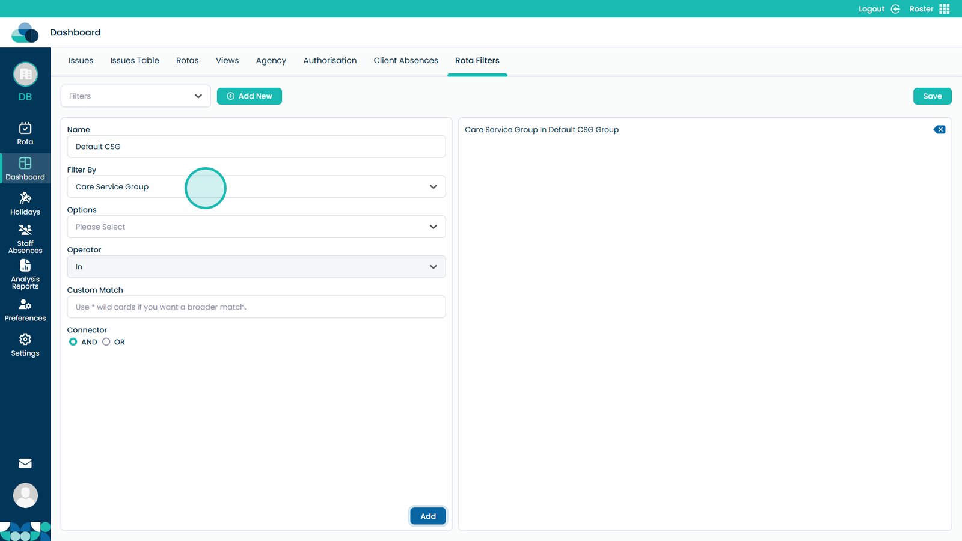The width and height of the screenshot is (962, 541).
Task: Switch to the Issues Table tab
Action: [135, 61]
